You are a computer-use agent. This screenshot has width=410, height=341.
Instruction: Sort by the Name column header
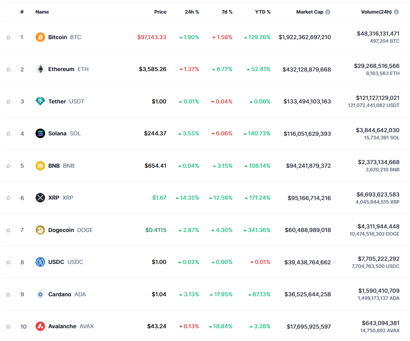[x=42, y=12]
